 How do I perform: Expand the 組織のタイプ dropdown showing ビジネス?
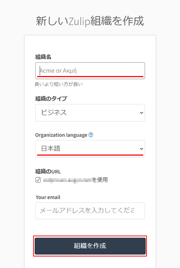point(90,113)
